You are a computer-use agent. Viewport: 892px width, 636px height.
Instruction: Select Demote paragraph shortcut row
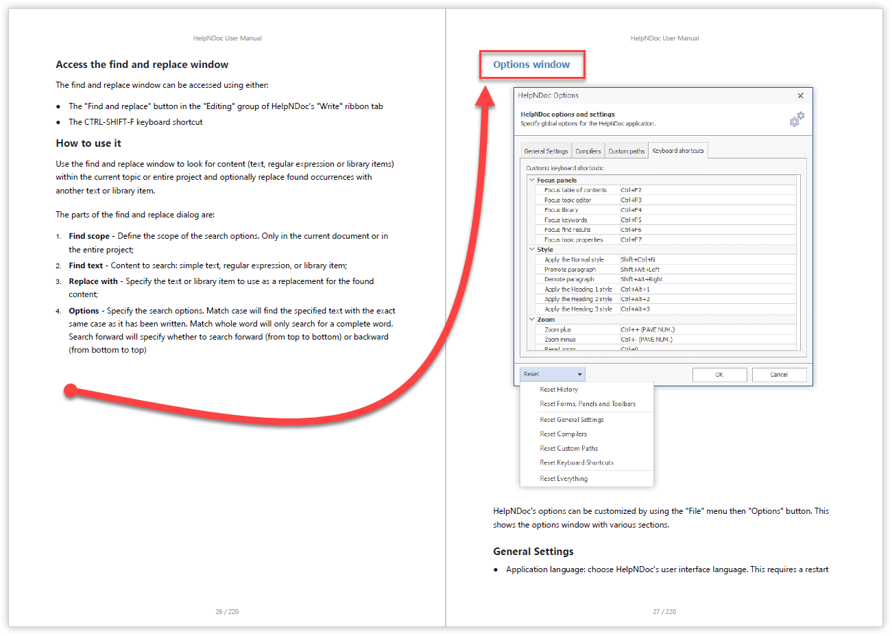coord(666,279)
